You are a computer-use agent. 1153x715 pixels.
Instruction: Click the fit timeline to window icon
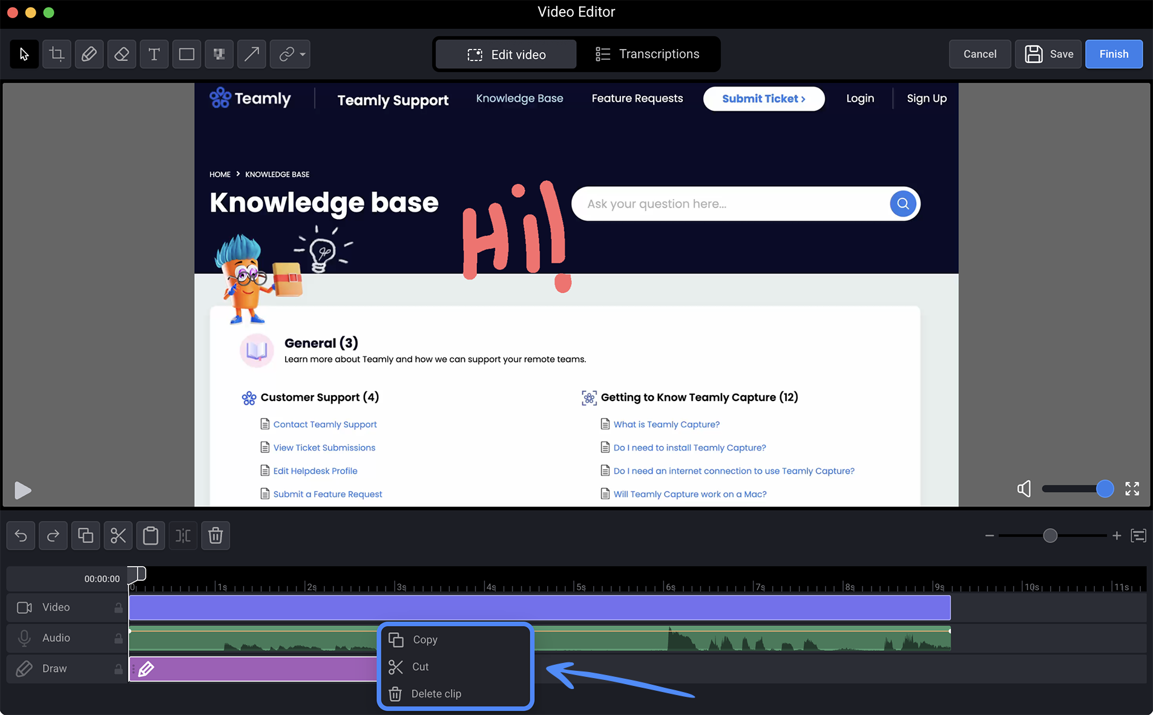[1138, 535]
